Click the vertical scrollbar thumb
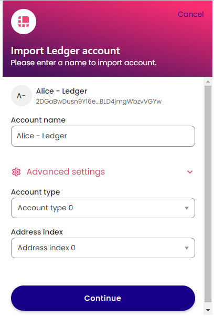This screenshot has width=214, height=316. click(x=208, y=194)
